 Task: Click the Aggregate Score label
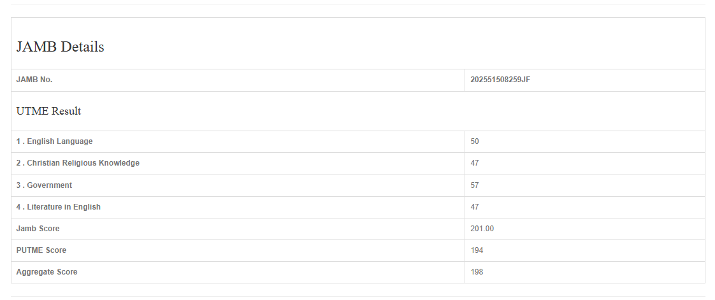tap(47, 272)
